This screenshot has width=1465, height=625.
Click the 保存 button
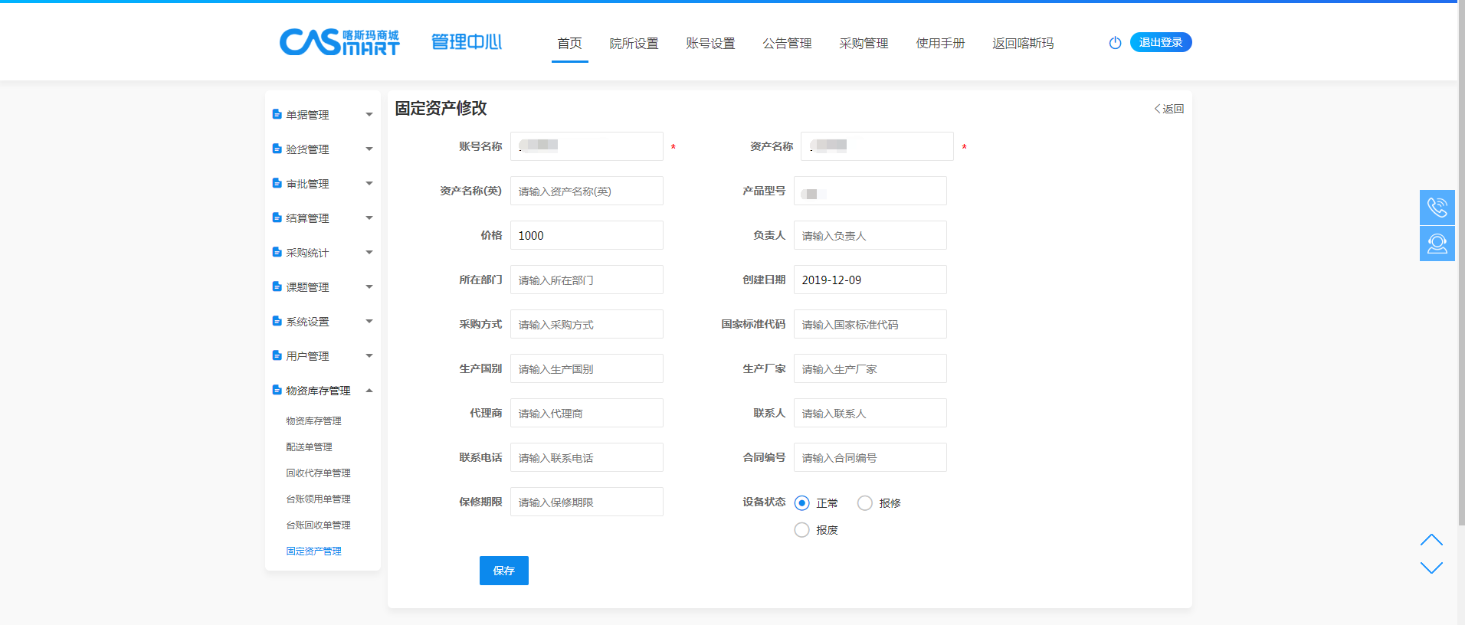[503, 571]
